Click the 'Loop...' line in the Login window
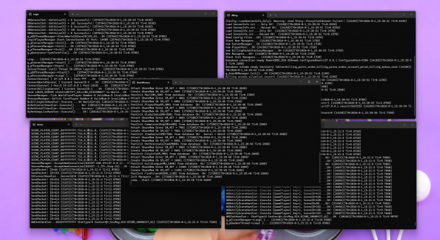 (x=63, y=59)
